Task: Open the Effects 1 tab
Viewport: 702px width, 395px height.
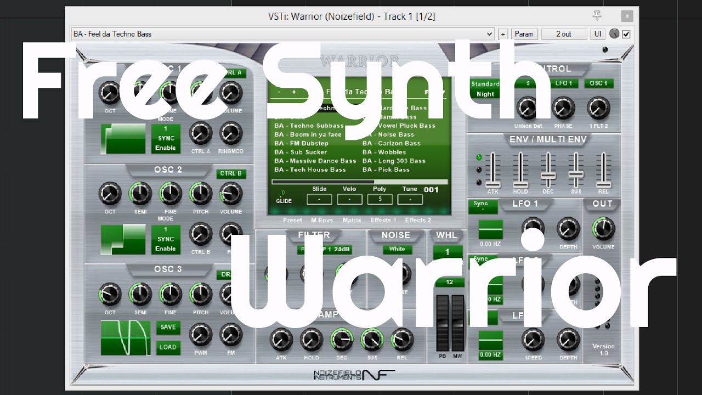Action: (383, 221)
